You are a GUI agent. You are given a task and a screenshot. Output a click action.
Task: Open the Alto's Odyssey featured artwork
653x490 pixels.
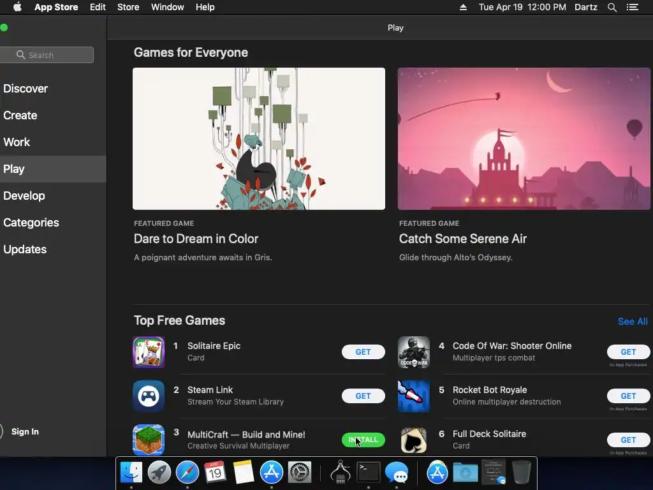(524, 138)
